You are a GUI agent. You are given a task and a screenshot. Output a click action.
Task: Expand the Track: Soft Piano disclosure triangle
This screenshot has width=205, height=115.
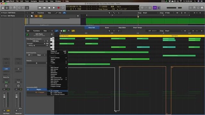coord(2,16)
